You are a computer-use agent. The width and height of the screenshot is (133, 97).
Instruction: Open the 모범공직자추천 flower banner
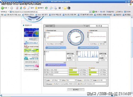(31, 66)
